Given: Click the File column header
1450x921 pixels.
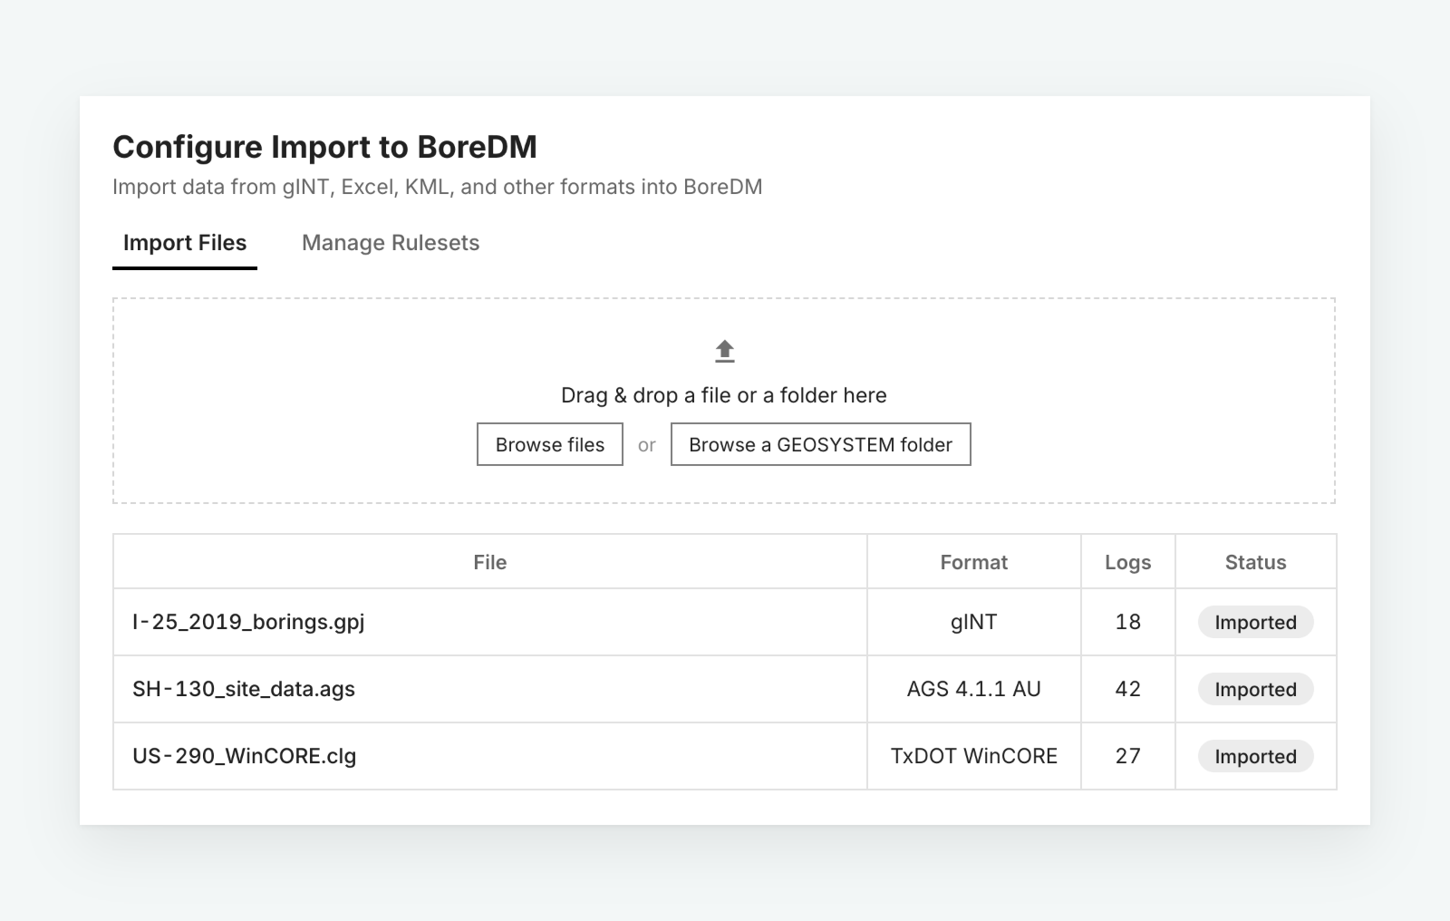Looking at the screenshot, I should [x=490, y=562].
